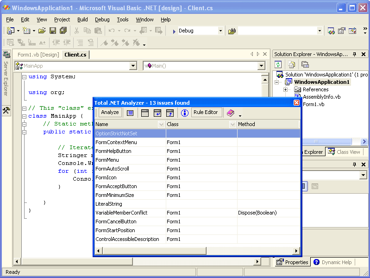Click the Cut scissors icon
Image resolution: width=370 pixels, height=278 pixels.
click(x=76, y=31)
